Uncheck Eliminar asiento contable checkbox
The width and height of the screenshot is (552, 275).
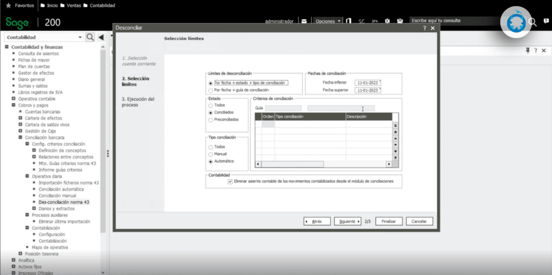click(231, 182)
